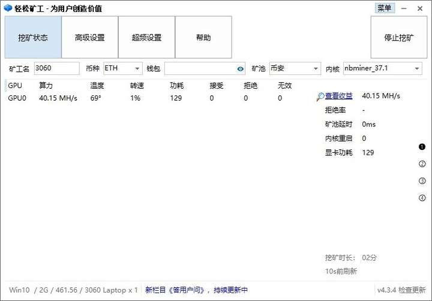The width and height of the screenshot is (432, 301).
Task: Switch to the 挖矿状态 tab
Action: tap(33, 37)
